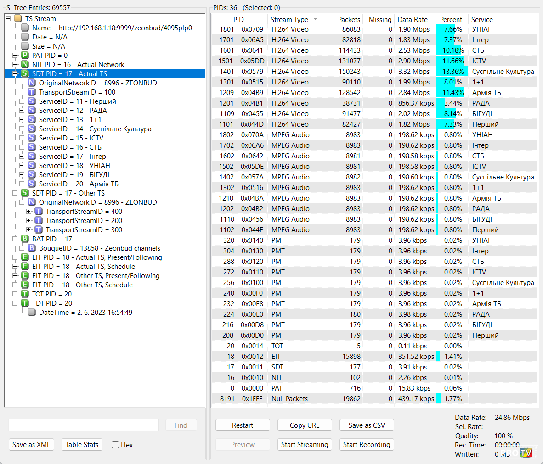Viewport: 543px width, 464px height.
Task: Click the Save as CSV button
Action: click(366, 425)
